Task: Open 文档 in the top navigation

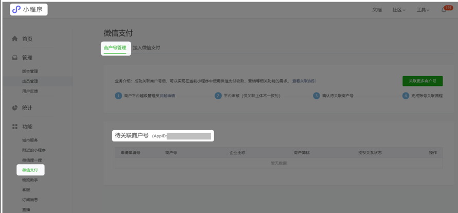Action: (377, 10)
